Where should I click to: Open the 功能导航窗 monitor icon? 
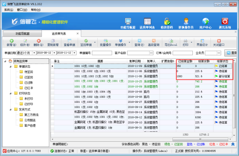tap(128, 21)
